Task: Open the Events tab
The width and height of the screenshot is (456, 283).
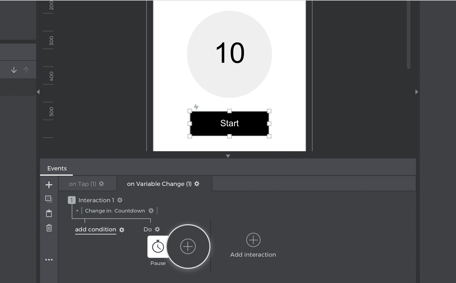Action: click(57, 168)
